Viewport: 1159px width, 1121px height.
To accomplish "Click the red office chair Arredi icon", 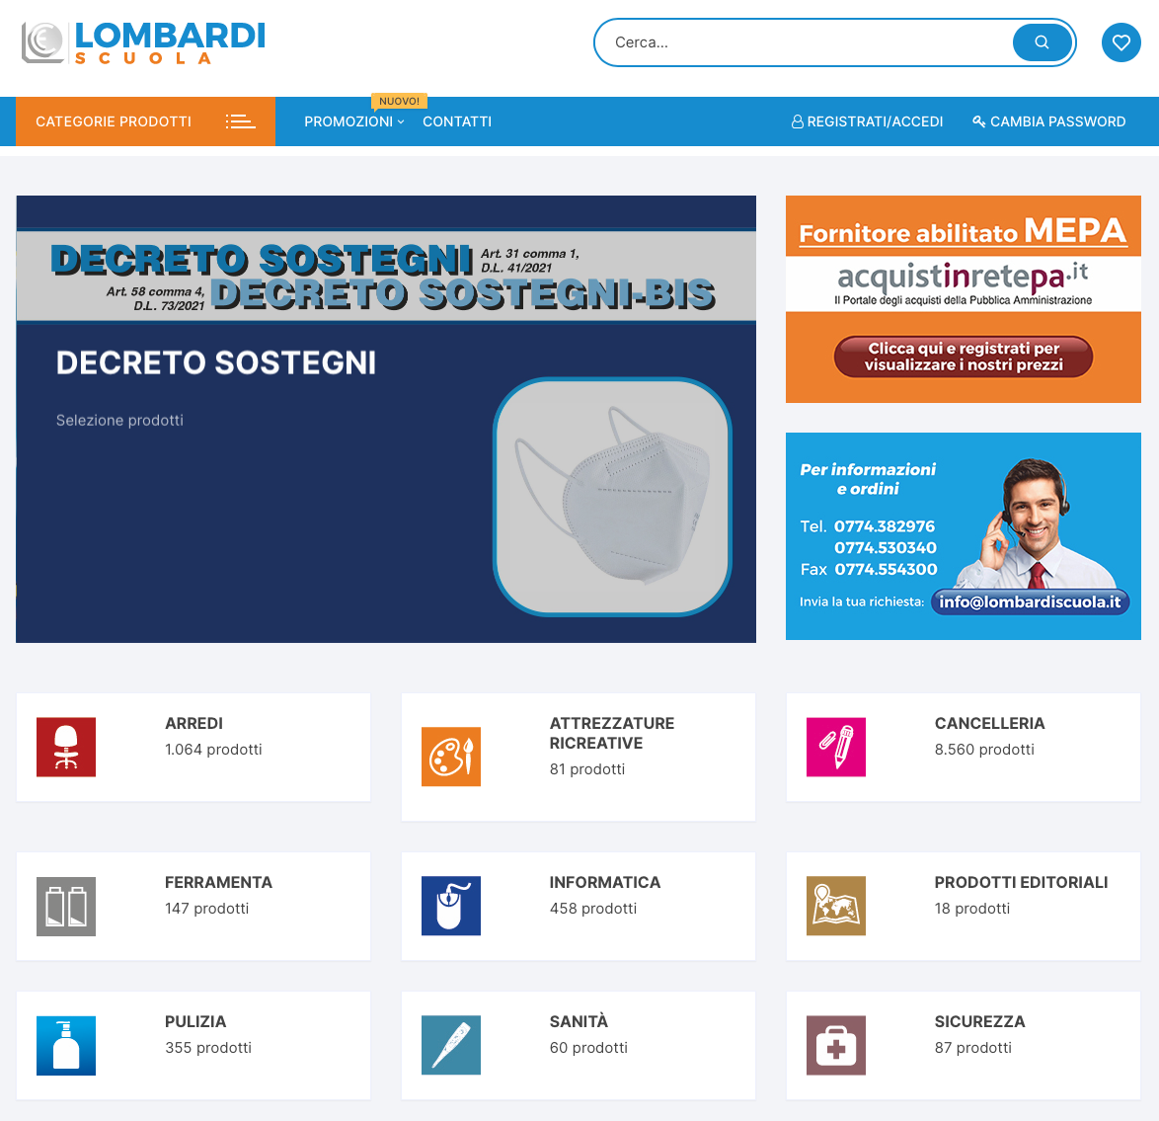I will click(x=66, y=747).
